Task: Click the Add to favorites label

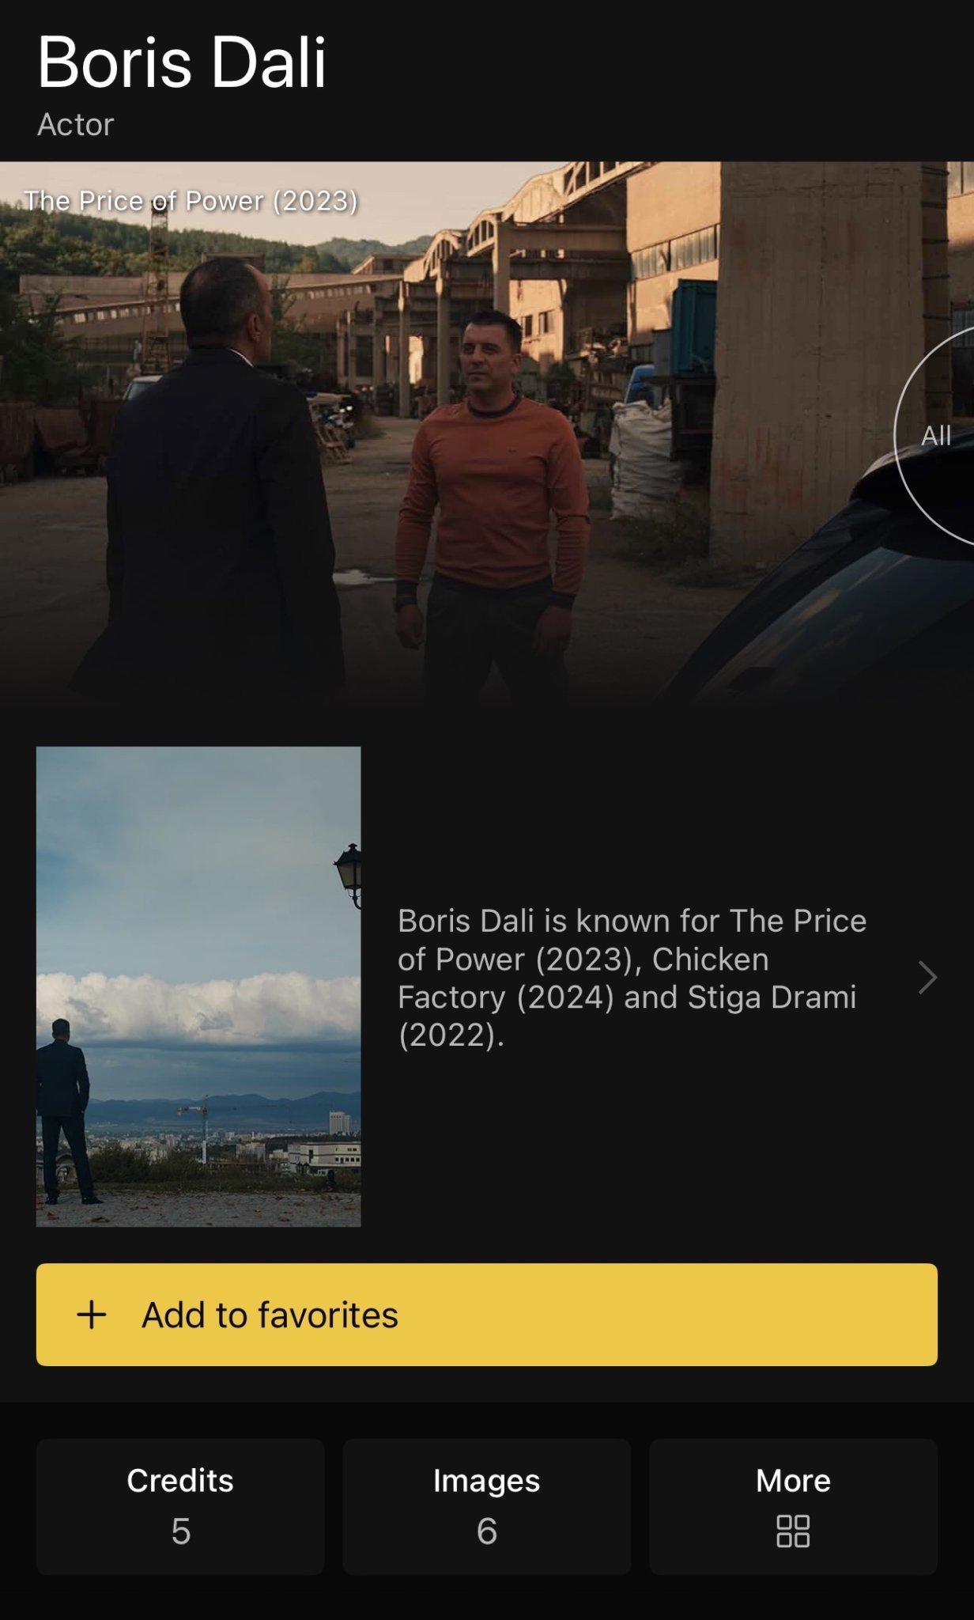Action: point(270,1315)
